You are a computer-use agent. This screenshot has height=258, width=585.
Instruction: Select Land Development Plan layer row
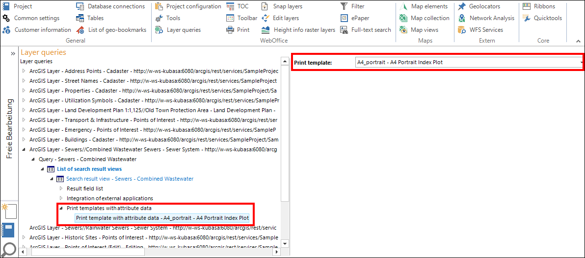pos(152,110)
